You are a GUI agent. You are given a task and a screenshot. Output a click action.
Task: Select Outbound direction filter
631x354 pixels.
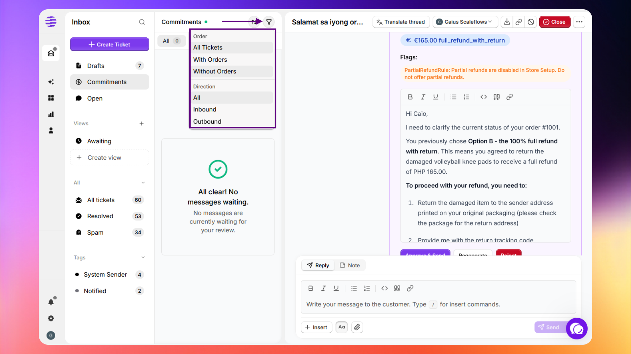tap(232, 122)
